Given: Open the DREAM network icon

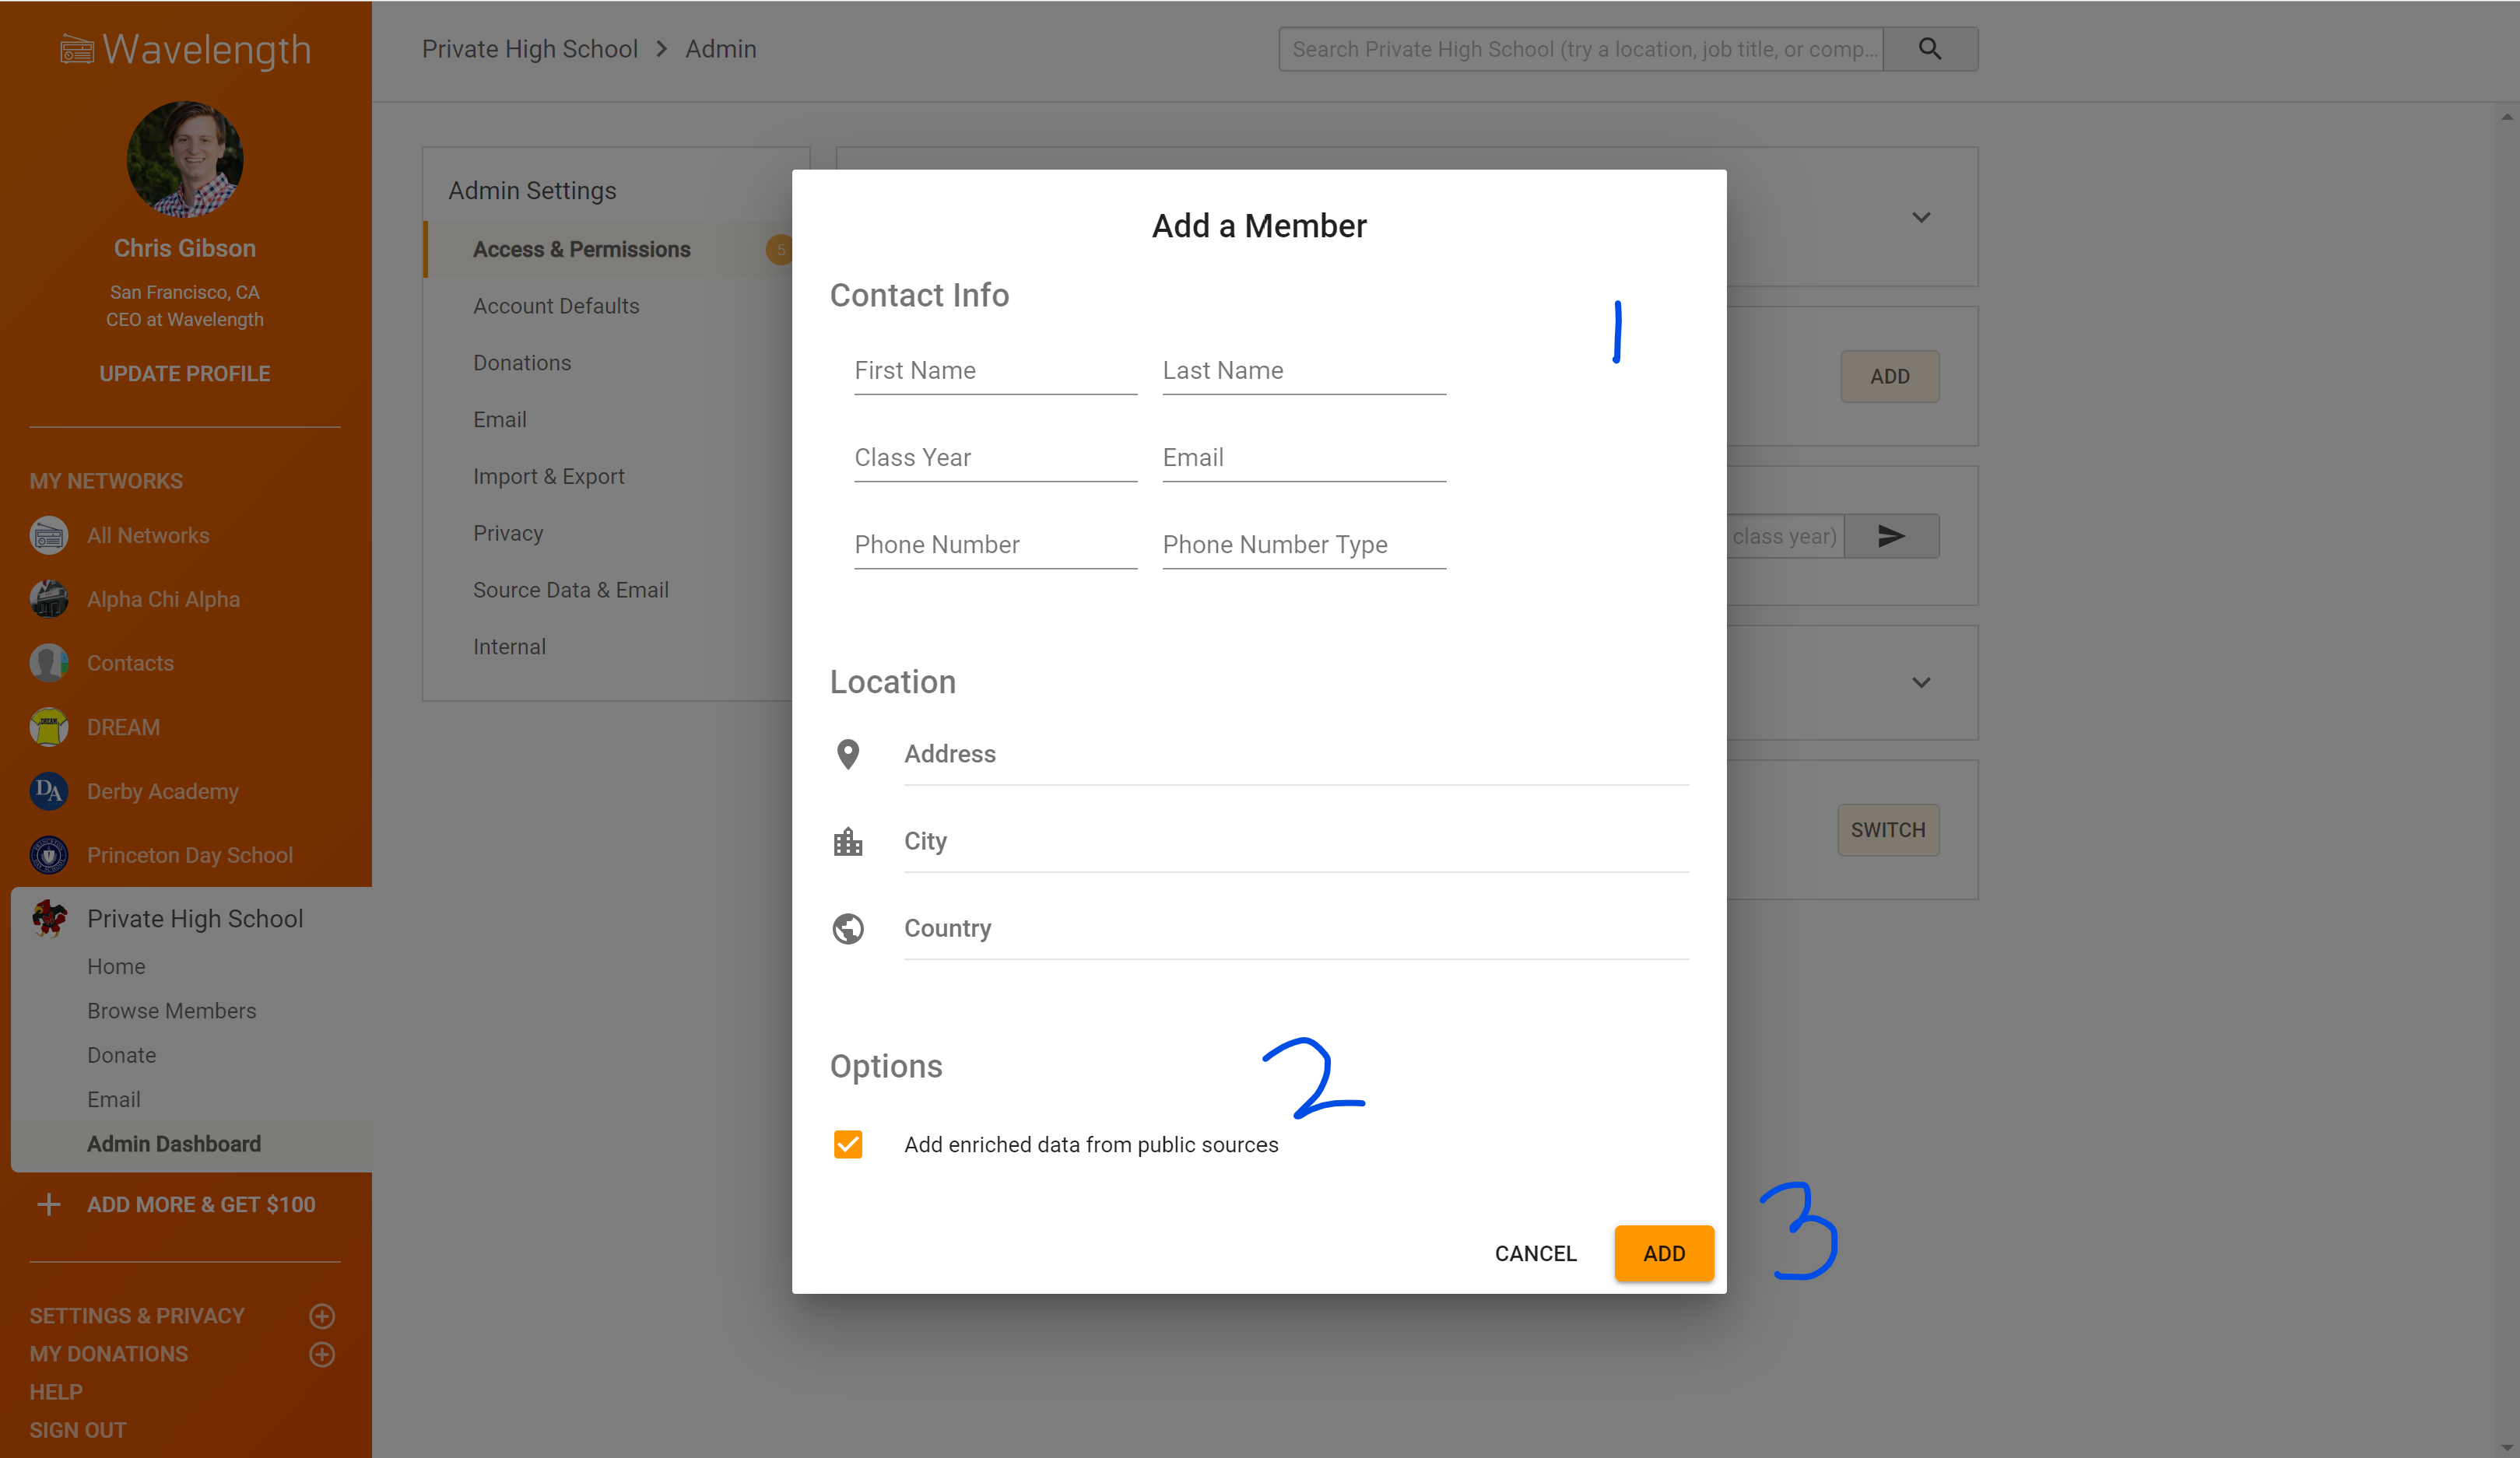Looking at the screenshot, I should [x=48, y=727].
